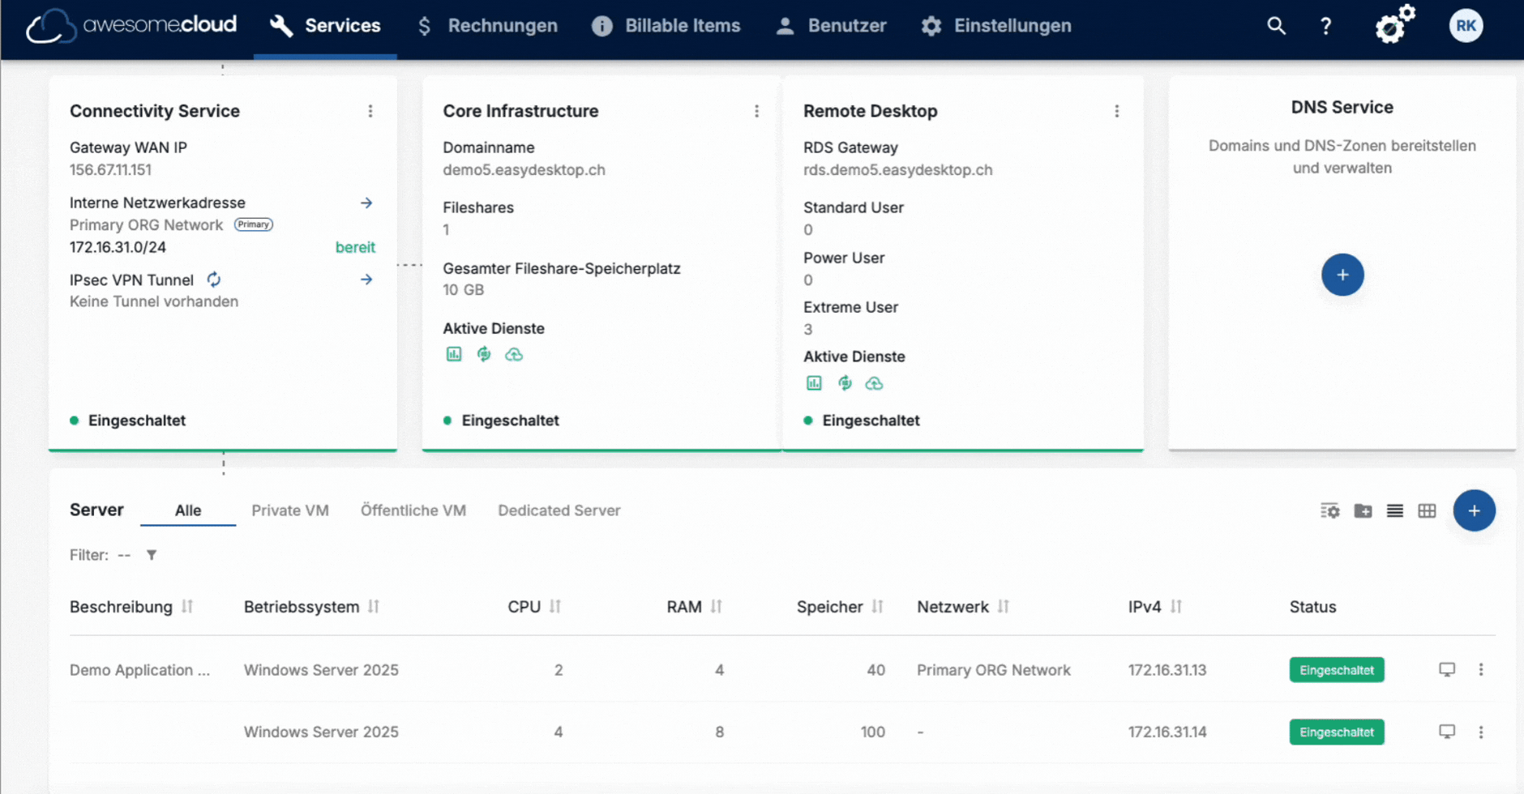
Task: Click the Status column header
Action: [1312, 607]
